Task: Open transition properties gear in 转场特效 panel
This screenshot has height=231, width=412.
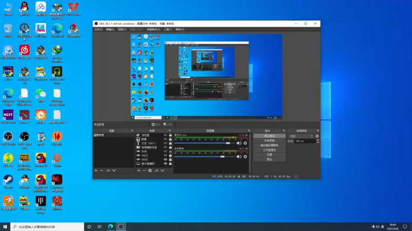Action: [x=317, y=136]
